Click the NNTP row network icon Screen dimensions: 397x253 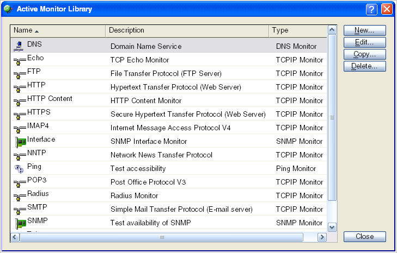click(20, 156)
